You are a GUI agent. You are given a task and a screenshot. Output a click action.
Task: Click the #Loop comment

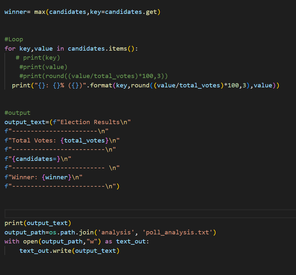pyautogui.click(x=14, y=39)
